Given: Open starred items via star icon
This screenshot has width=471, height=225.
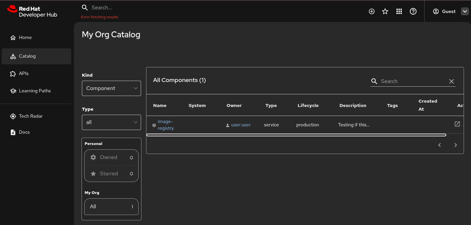Looking at the screenshot, I should coord(385,11).
